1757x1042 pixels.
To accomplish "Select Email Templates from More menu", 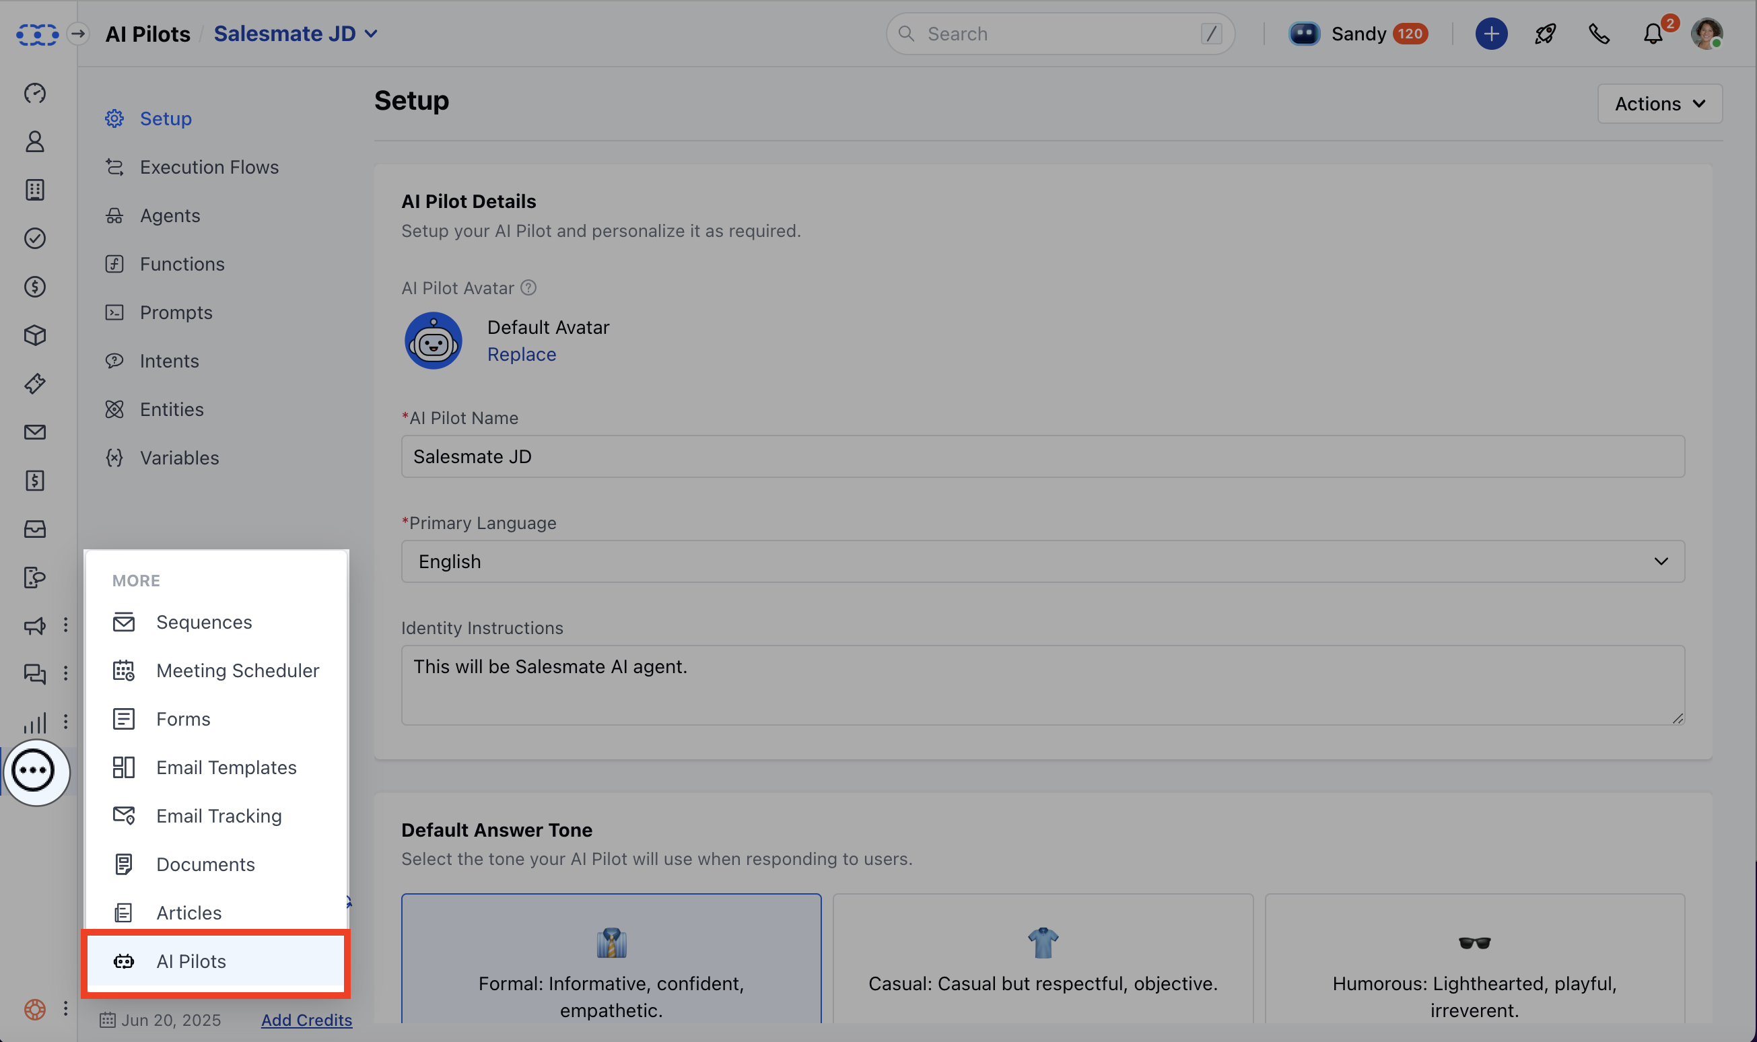I will [216, 767].
